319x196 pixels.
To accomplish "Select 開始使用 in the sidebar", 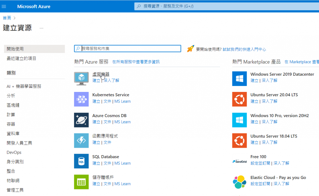I will (34, 49).
